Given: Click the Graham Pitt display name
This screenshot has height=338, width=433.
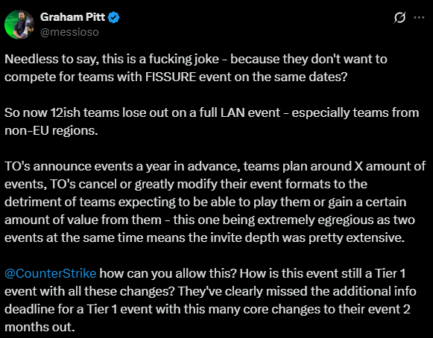Looking at the screenshot, I should coord(72,17).
